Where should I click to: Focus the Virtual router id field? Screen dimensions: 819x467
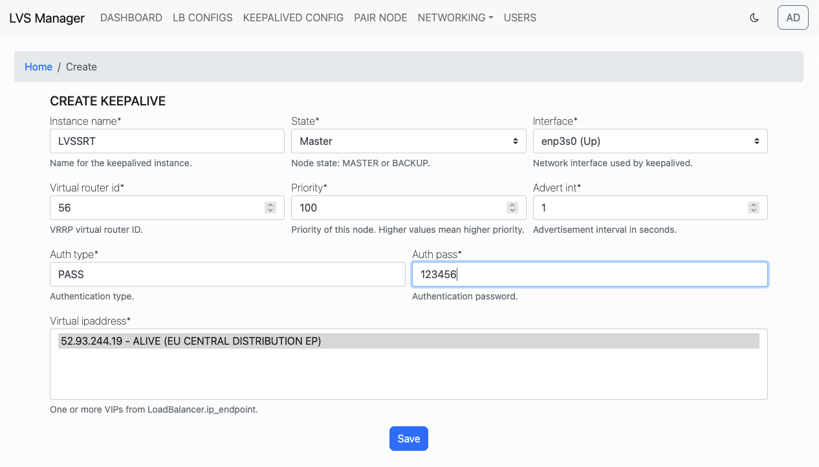(x=167, y=208)
